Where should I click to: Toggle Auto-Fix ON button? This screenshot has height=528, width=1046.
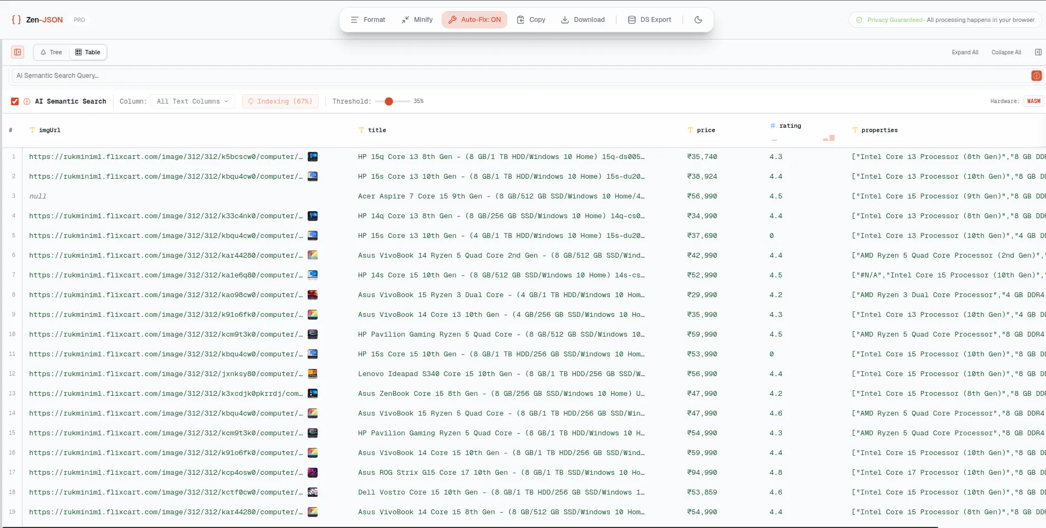tap(474, 20)
